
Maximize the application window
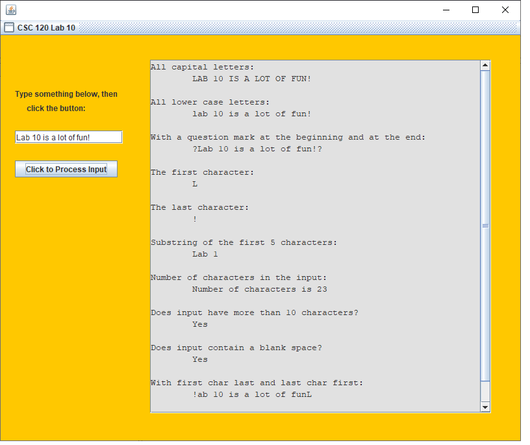[x=475, y=10]
